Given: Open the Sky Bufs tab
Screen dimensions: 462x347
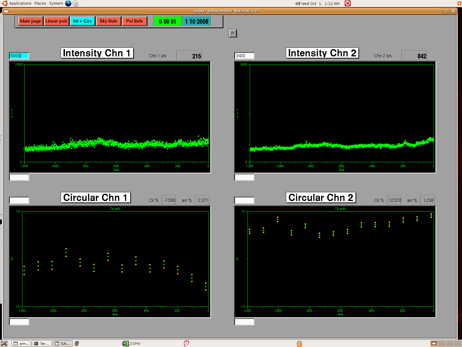Looking at the screenshot, I should (x=109, y=21).
